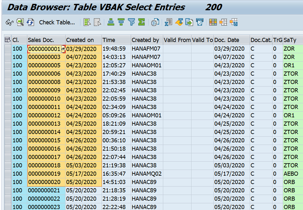The image size is (303, 210).
Task: Select the row of Sales Doc. 0000000001
Action: (x=8, y=49)
